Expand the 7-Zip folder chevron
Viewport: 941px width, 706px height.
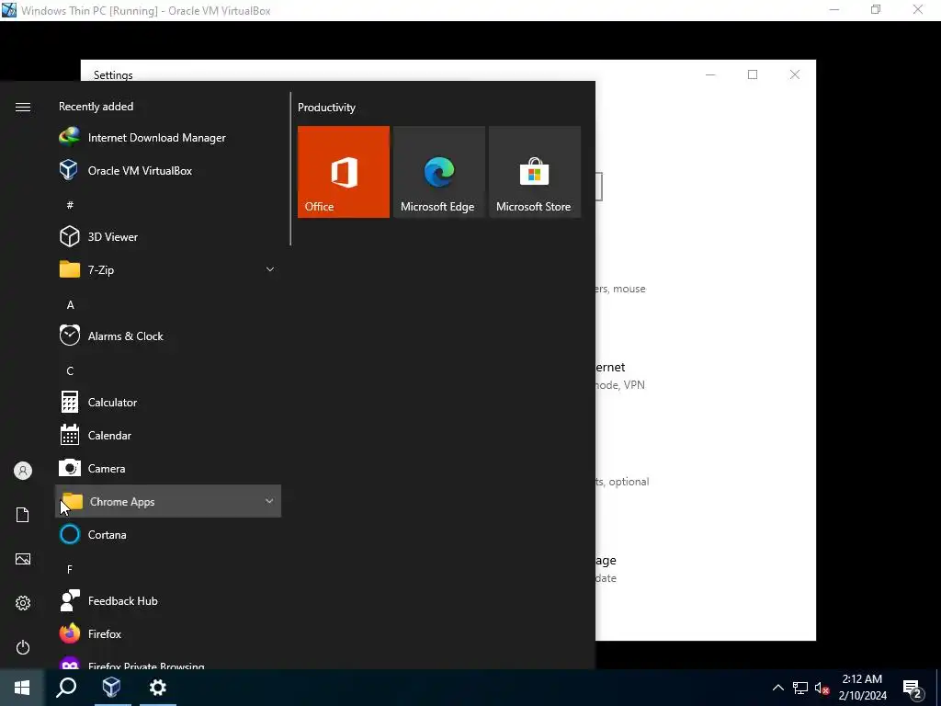[270, 269]
